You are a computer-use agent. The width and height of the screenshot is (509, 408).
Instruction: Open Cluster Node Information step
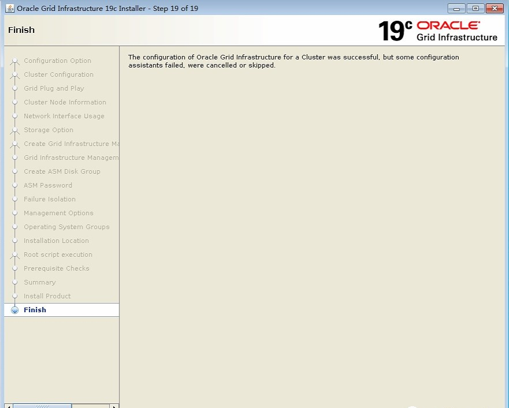coord(65,102)
